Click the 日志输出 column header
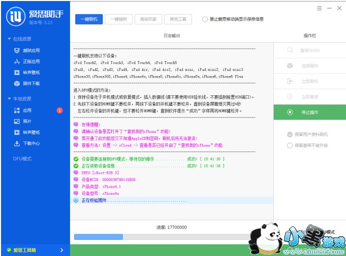The height and width of the screenshot is (256, 346). 172,35
